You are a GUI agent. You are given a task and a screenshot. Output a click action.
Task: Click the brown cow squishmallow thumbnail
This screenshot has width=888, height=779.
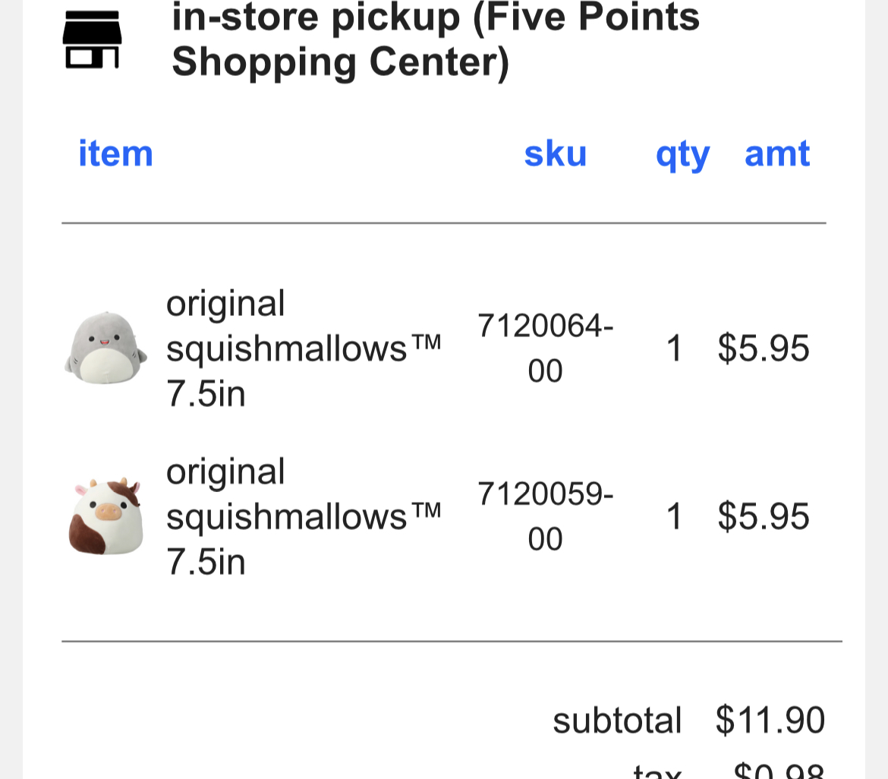105,517
